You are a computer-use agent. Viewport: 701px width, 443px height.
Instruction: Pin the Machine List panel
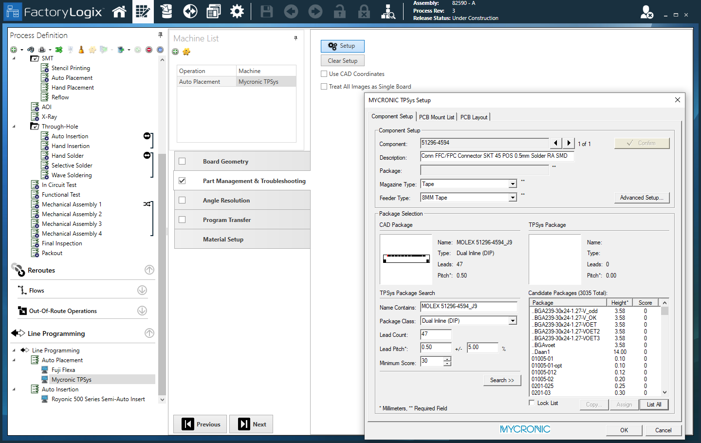tap(296, 38)
